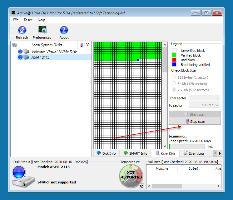Click the Start scan button
This screenshot has height=200, width=233.
click(x=195, y=114)
